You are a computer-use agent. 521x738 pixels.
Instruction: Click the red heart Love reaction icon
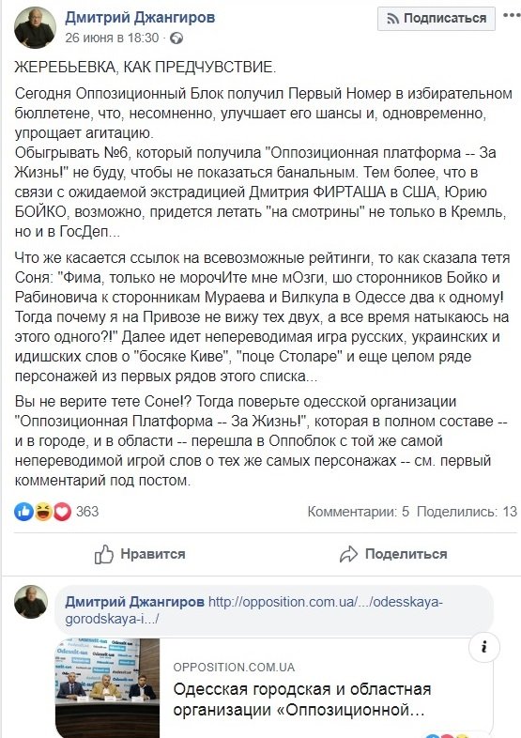click(62, 511)
